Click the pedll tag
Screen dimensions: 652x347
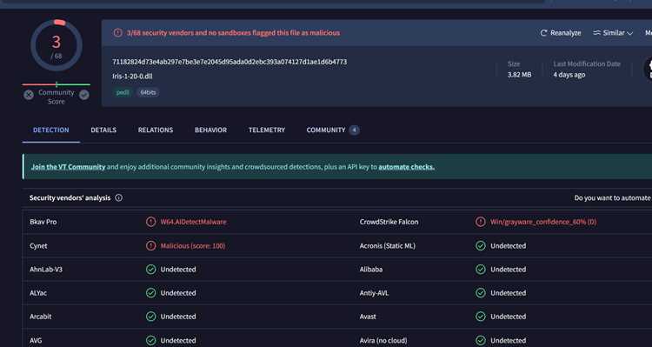pos(123,92)
